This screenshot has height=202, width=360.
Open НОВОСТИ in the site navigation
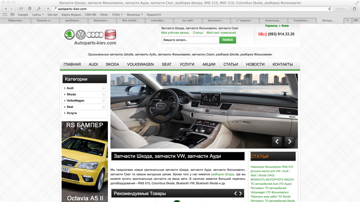[x=255, y=64]
